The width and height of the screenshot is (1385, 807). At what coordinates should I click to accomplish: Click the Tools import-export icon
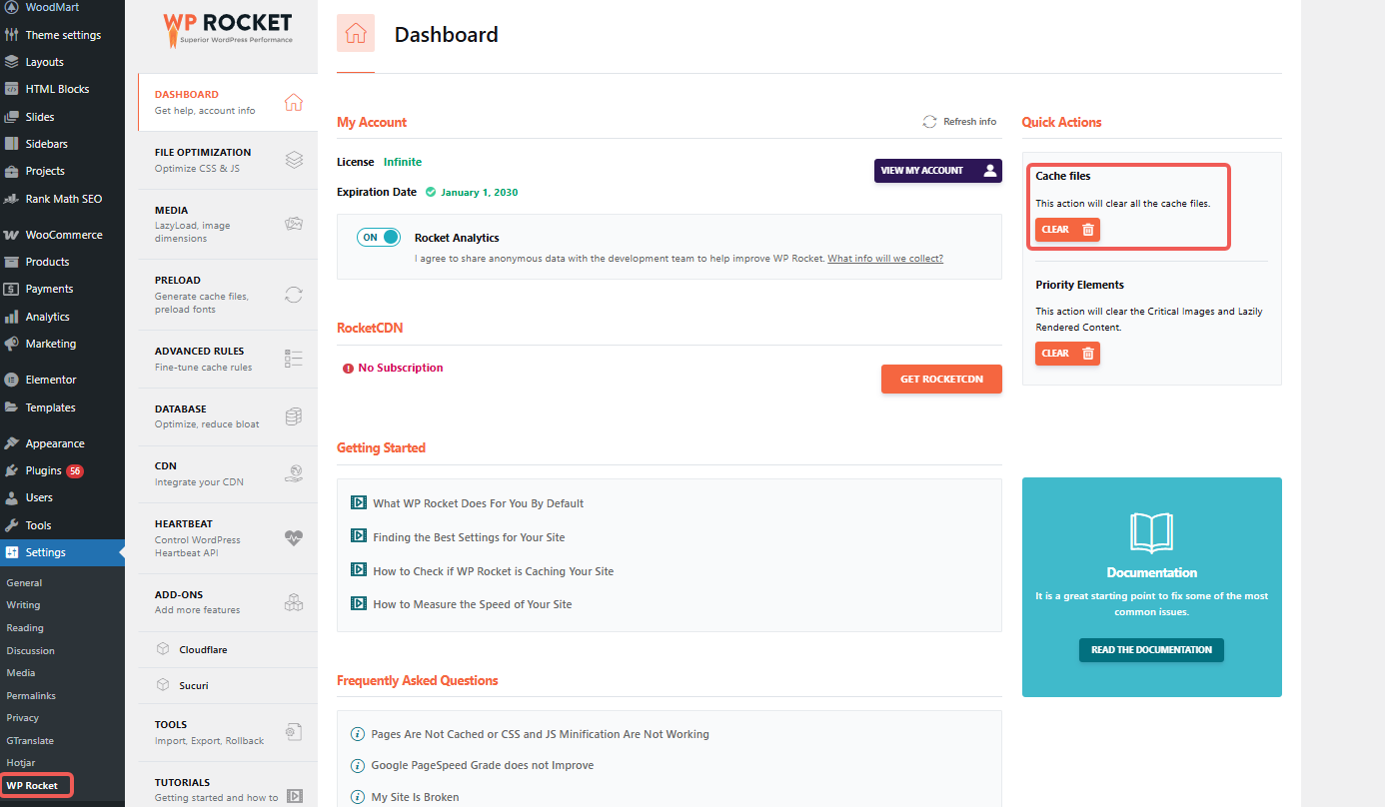[294, 732]
